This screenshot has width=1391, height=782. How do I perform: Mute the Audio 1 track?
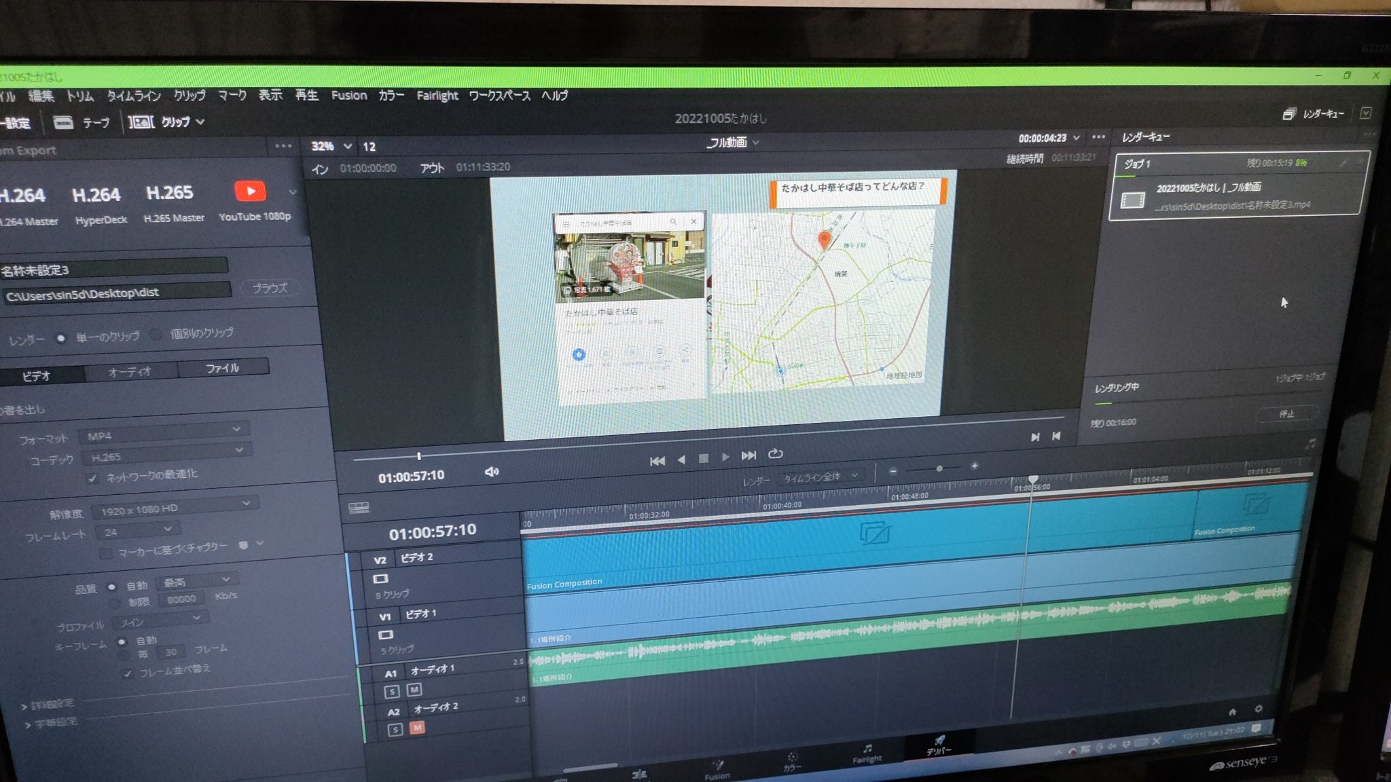pos(414,690)
